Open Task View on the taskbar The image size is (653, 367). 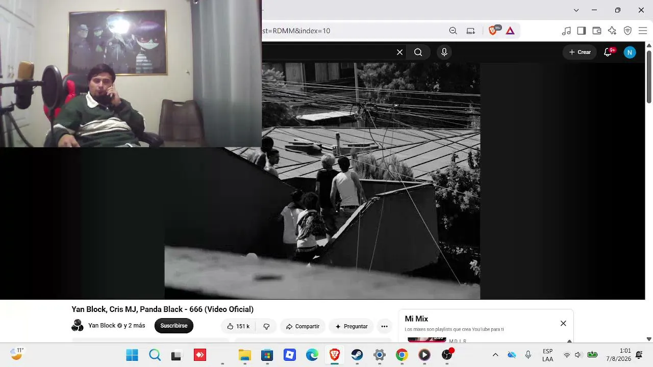177,355
